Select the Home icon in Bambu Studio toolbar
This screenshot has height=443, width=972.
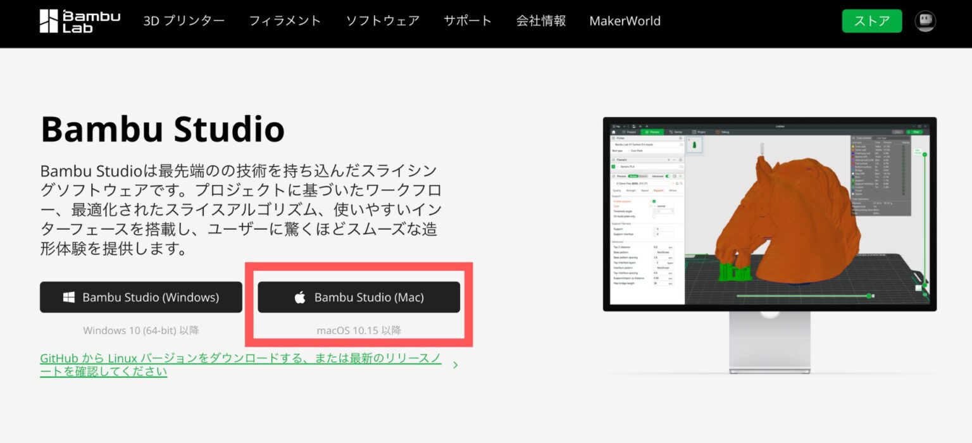click(x=613, y=132)
